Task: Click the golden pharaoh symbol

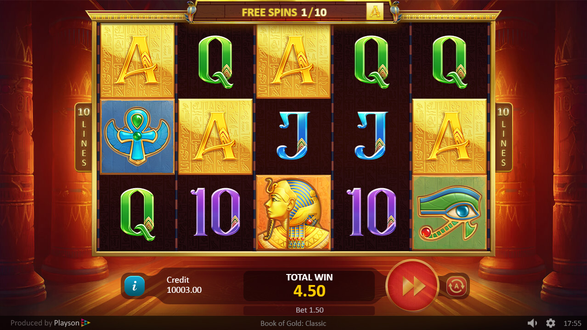Action: click(293, 213)
